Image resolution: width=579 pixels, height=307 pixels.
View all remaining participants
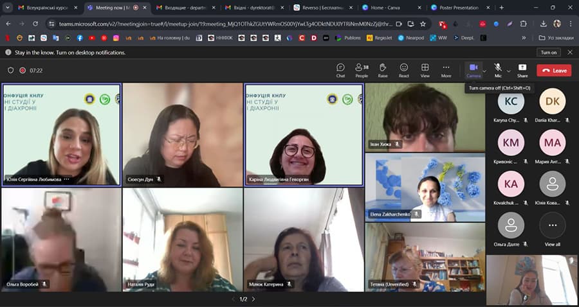(x=553, y=229)
